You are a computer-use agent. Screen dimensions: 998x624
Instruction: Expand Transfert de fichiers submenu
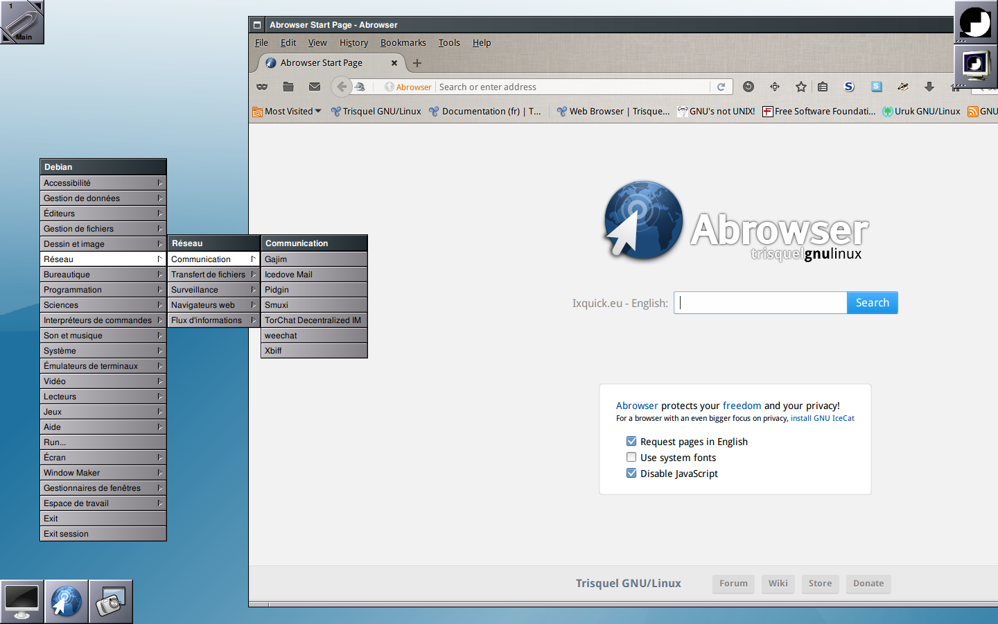point(213,275)
